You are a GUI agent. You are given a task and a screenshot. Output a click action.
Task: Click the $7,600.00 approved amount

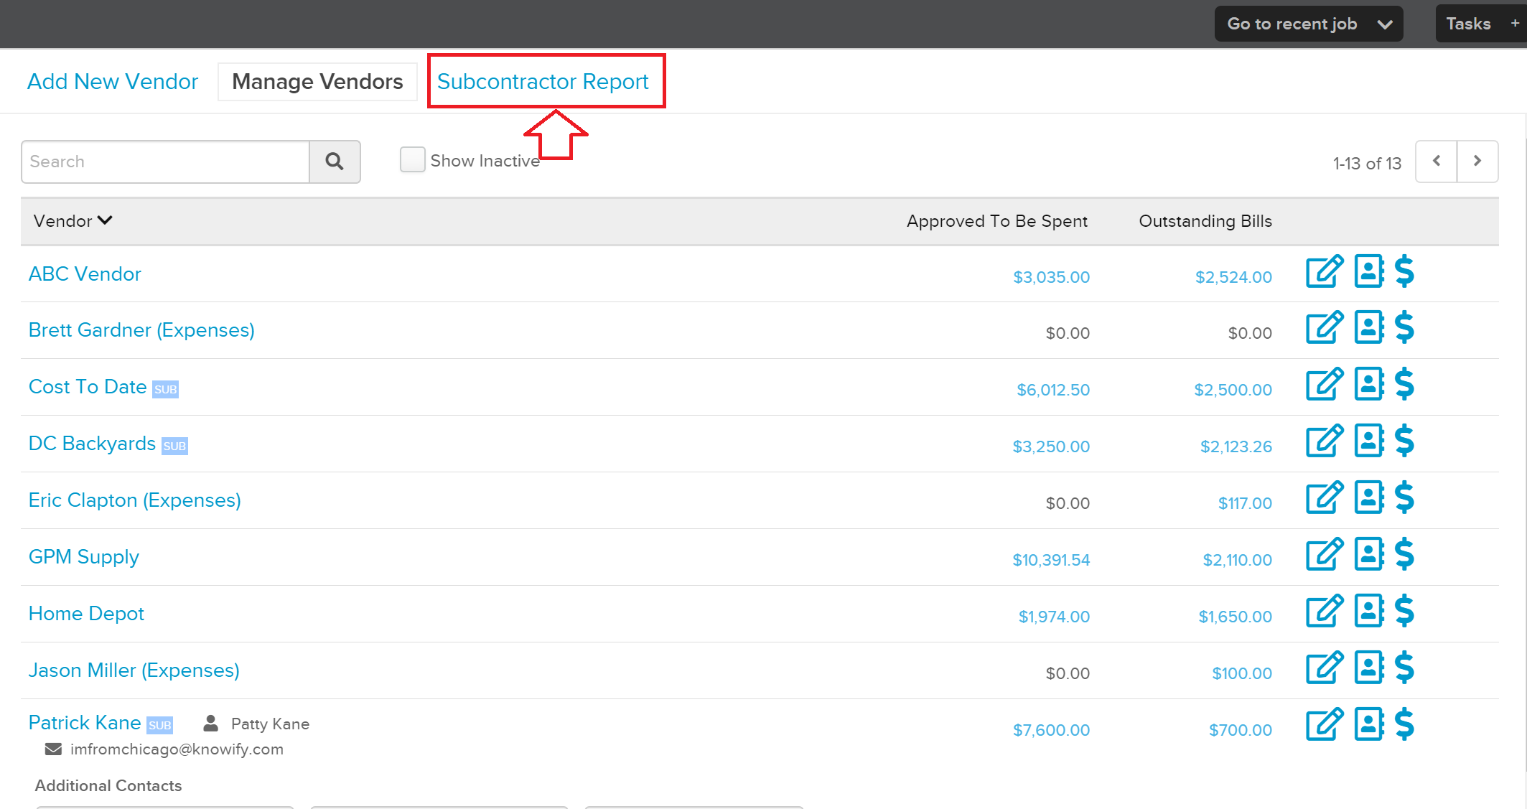point(1051,730)
